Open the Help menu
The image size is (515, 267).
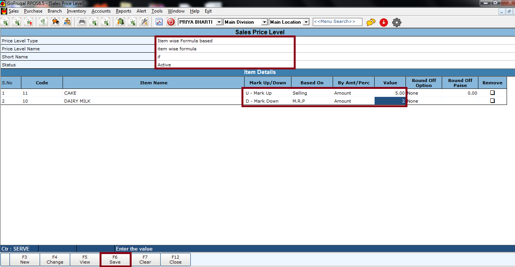coord(195,11)
